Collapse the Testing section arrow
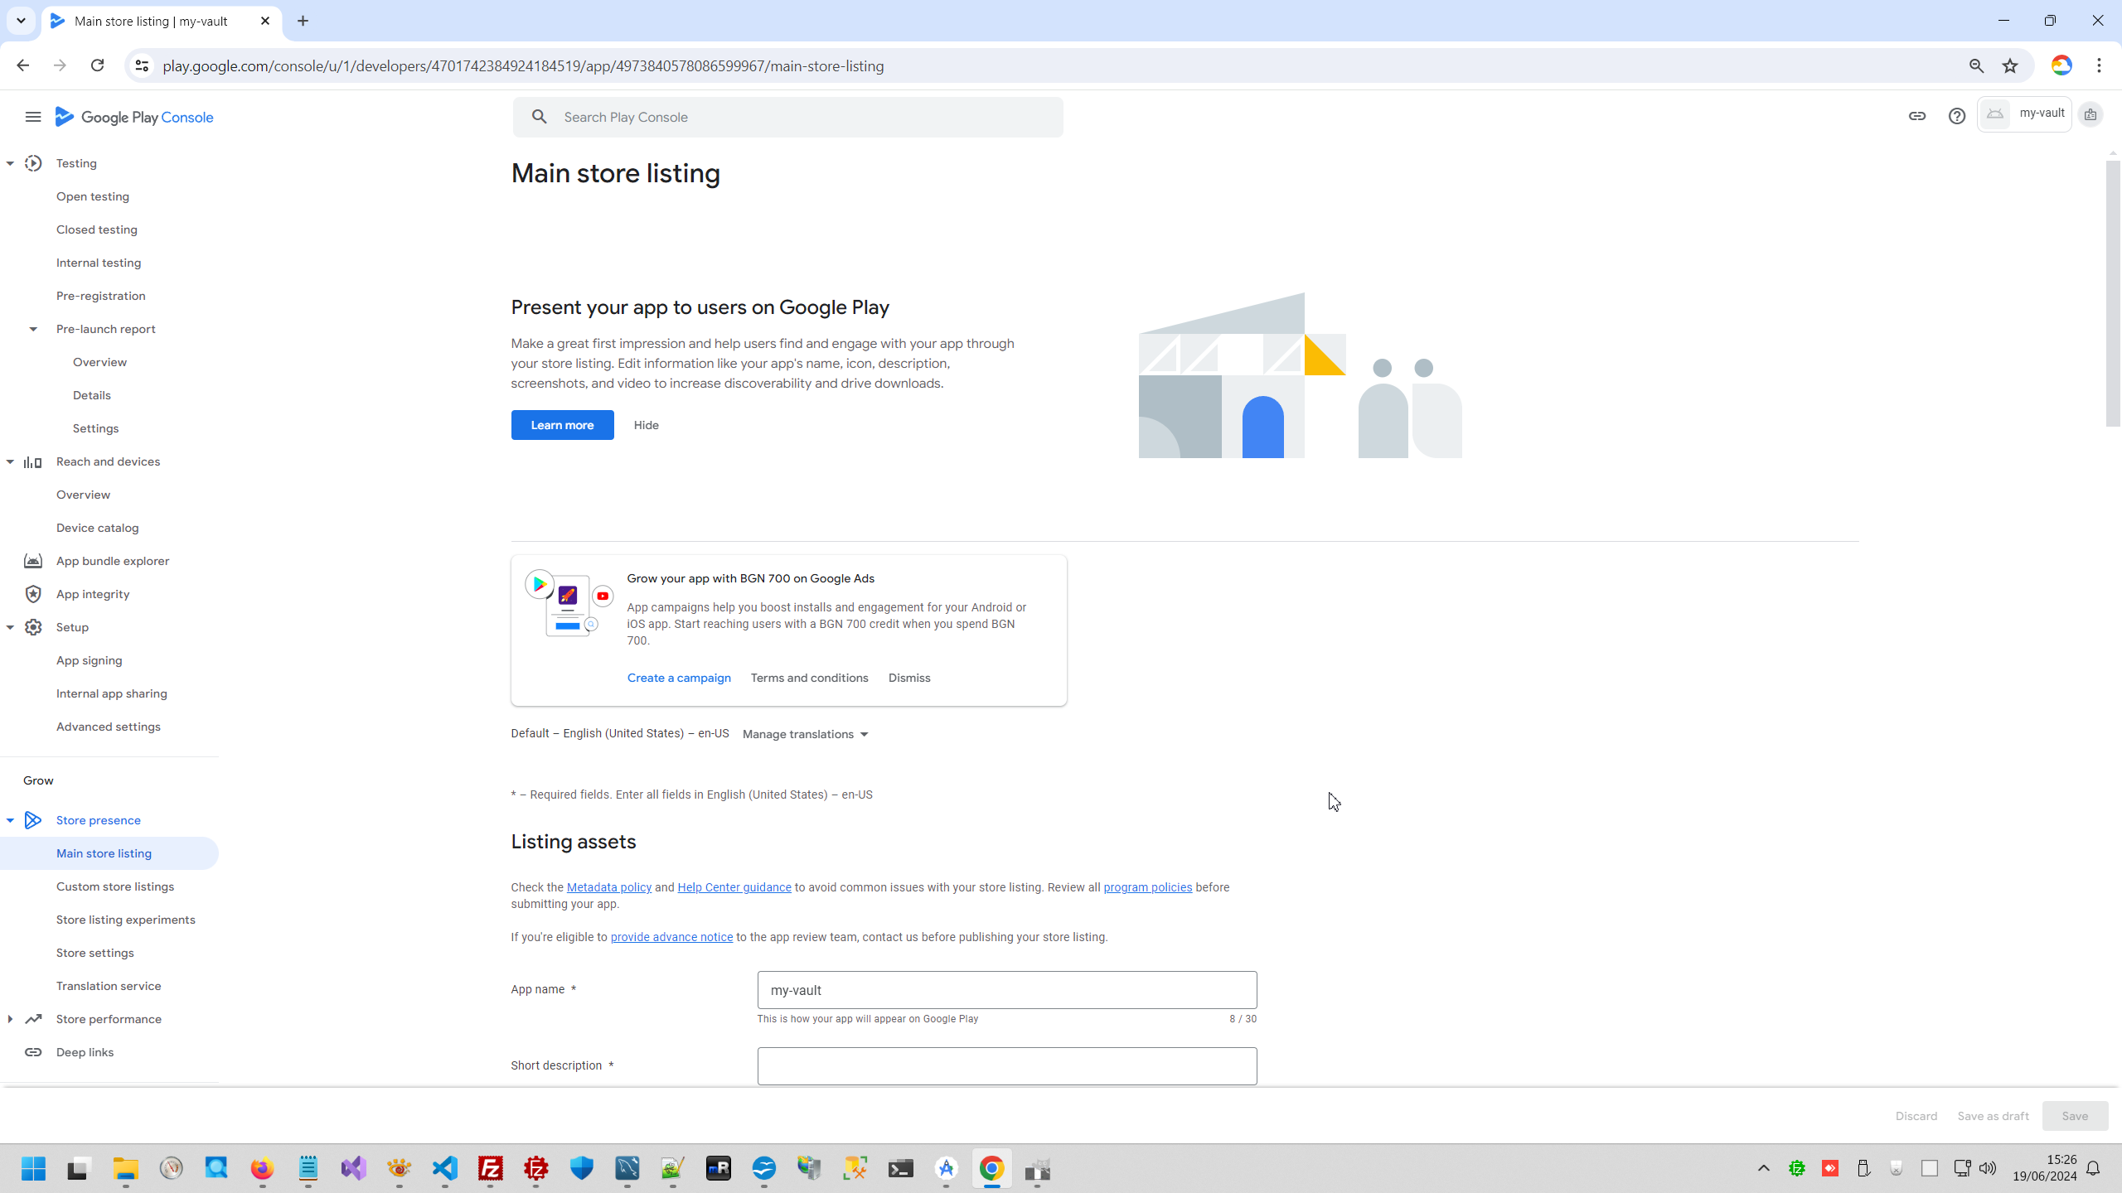This screenshot has width=2122, height=1193. [10, 163]
